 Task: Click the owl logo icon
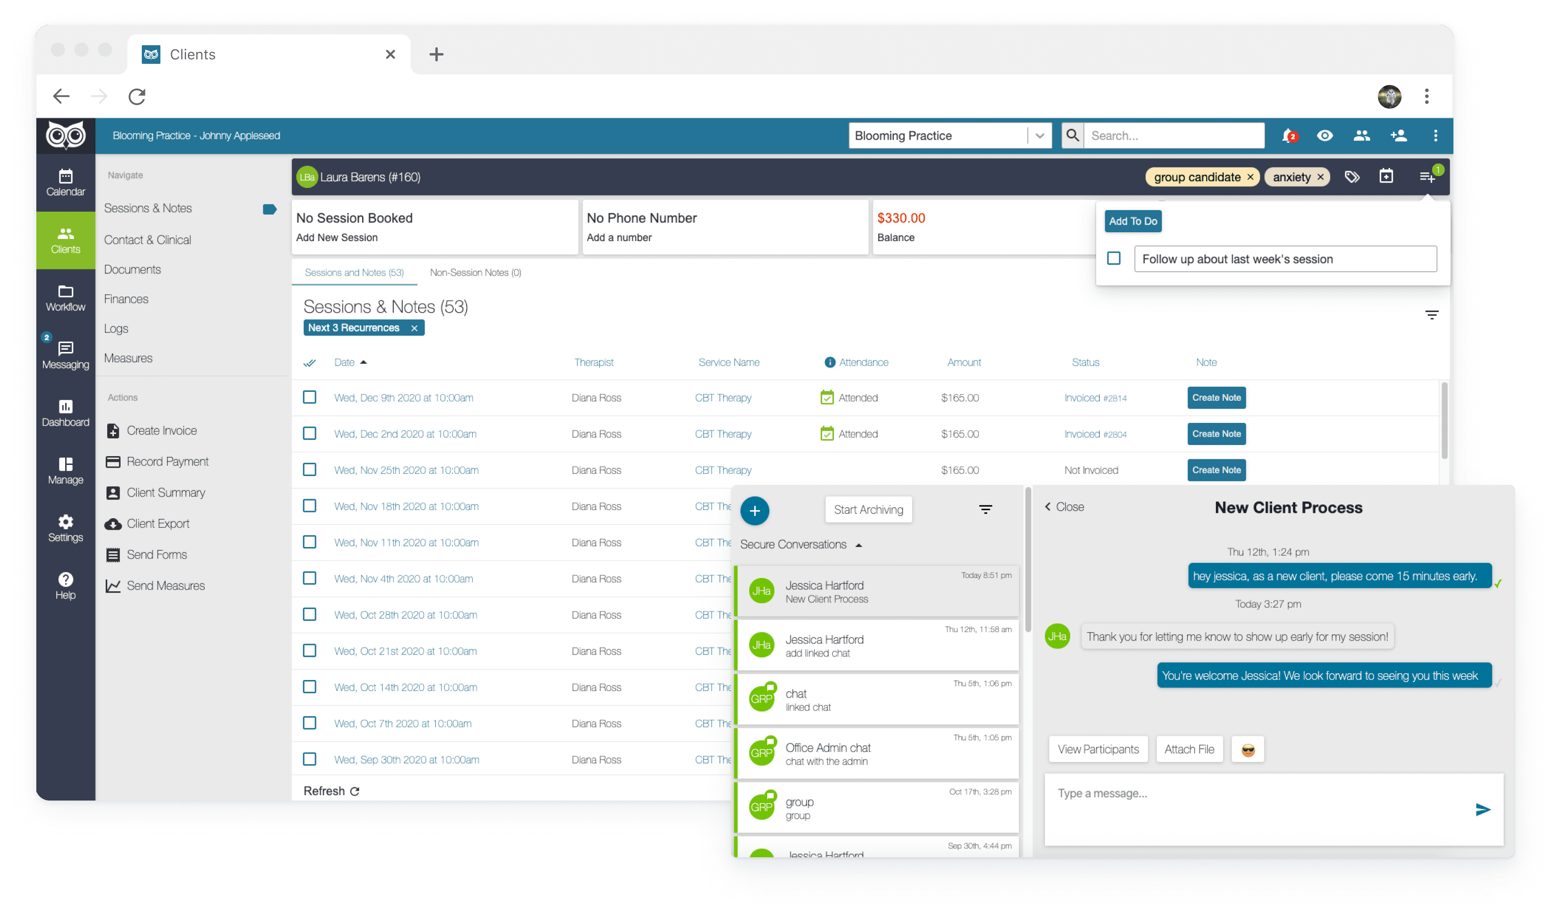click(66, 136)
